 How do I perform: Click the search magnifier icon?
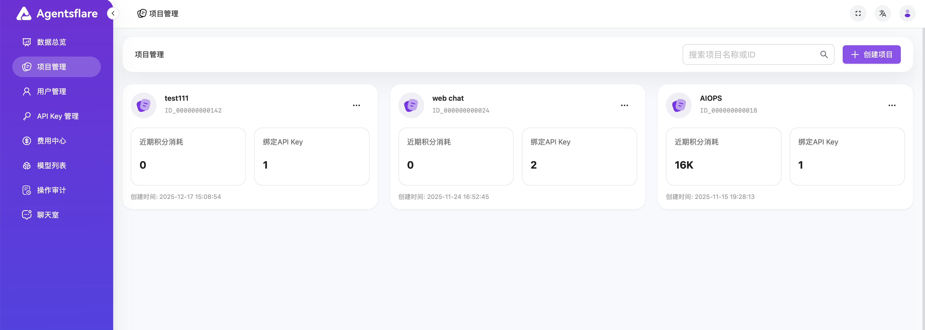click(x=824, y=54)
